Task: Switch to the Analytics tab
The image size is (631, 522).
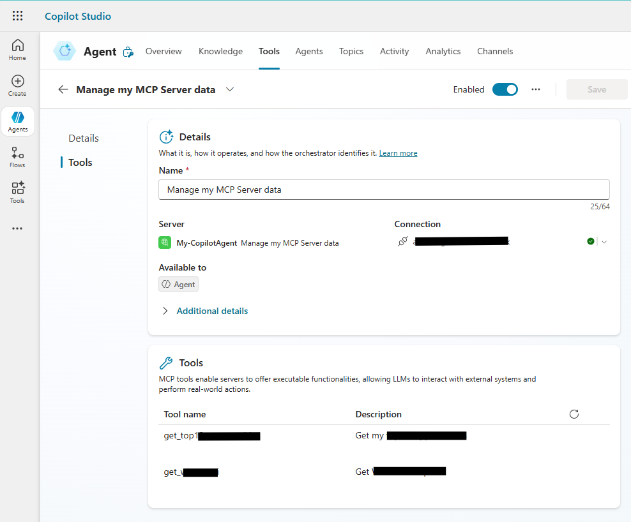Action: pyautogui.click(x=443, y=51)
